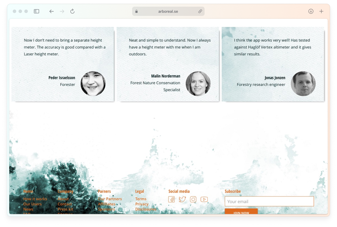337x227 pixels.
Task: Click the name Malin Norderman
Action: [165, 76]
